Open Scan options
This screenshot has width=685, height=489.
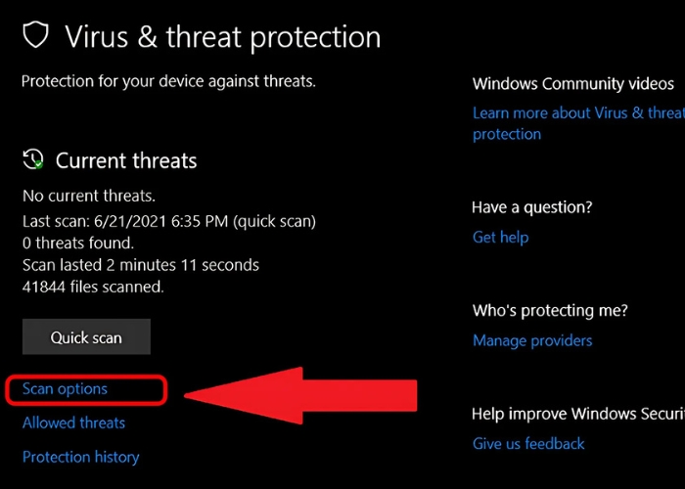pyautogui.click(x=65, y=389)
